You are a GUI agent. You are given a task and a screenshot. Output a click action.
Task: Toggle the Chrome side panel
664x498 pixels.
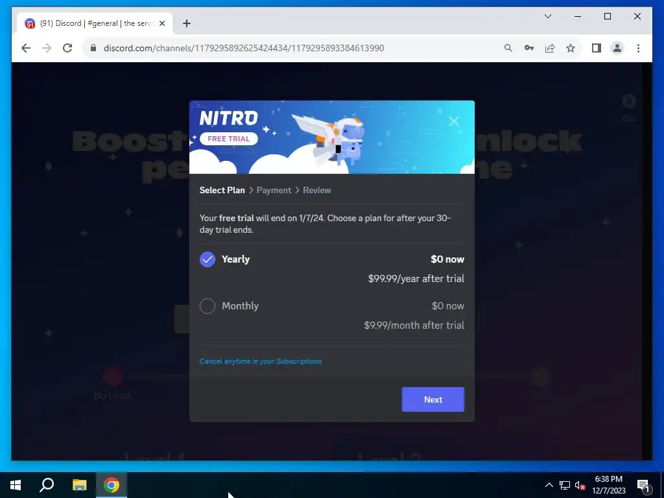[597, 48]
